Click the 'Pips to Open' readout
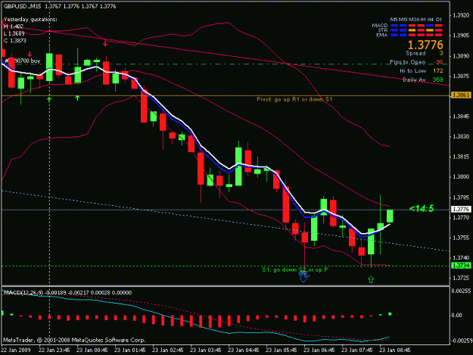Image resolution: width=473 pixels, height=355 pixels. coord(416,62)
